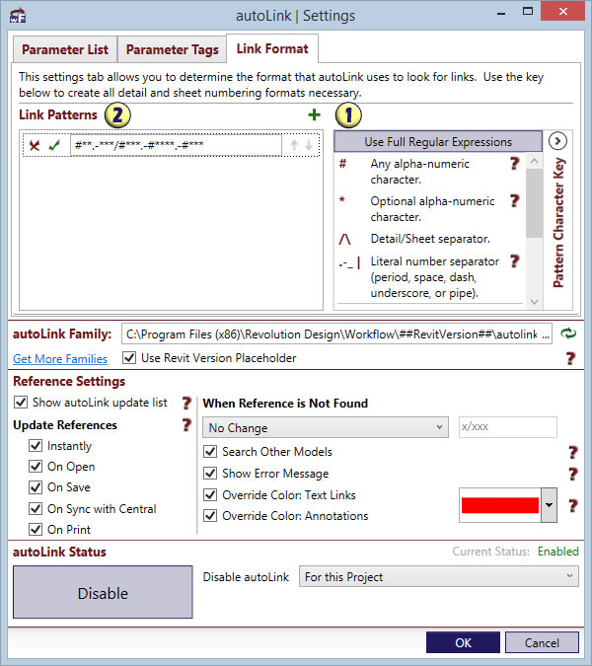Toggle Override Color: Text Links checkbox

tap(210, 495)
